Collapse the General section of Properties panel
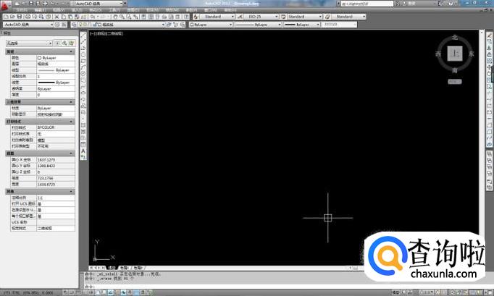This screenshot has width=494, height=296. click(x=71, y=51)
